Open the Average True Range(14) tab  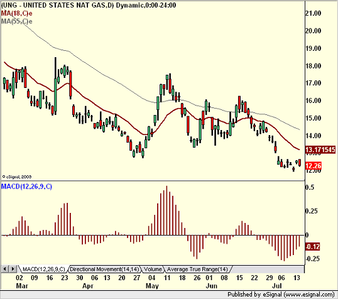coord(197,269)
